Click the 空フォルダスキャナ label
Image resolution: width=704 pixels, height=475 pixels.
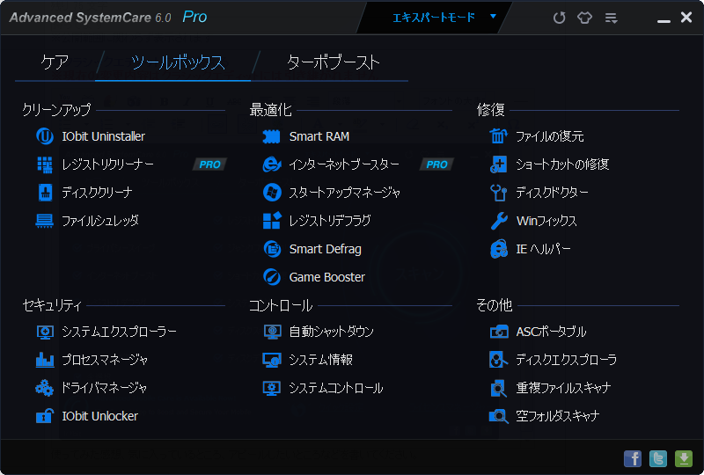[558, 416]
